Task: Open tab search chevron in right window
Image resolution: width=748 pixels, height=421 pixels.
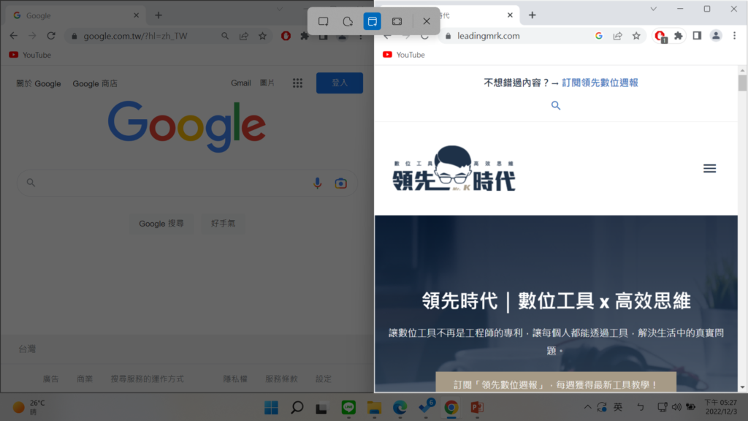Action: click(654, 9)
